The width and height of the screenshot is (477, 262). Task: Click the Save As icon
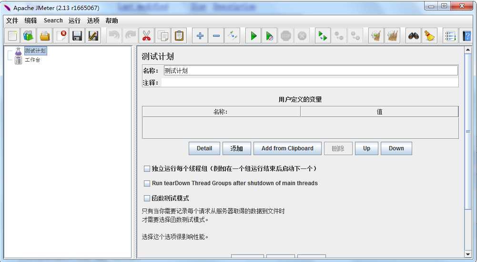tap(93, 36)
